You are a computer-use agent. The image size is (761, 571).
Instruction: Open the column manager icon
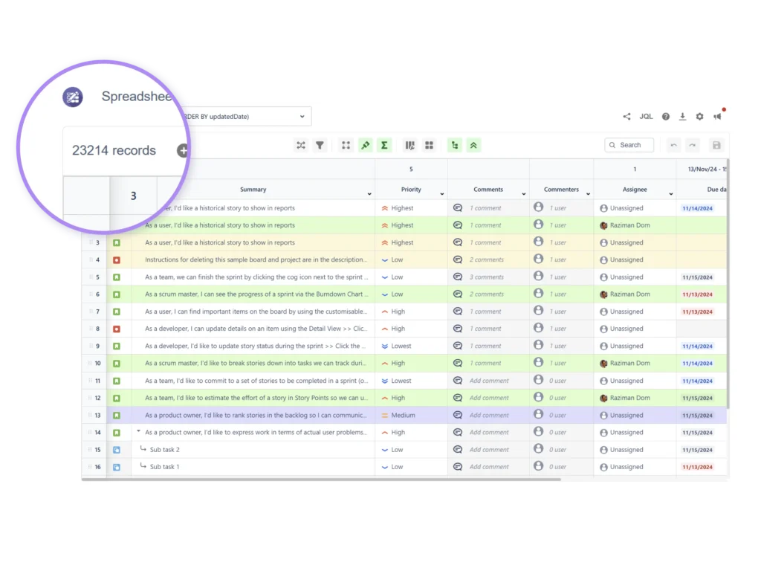(x=410, y=145)
